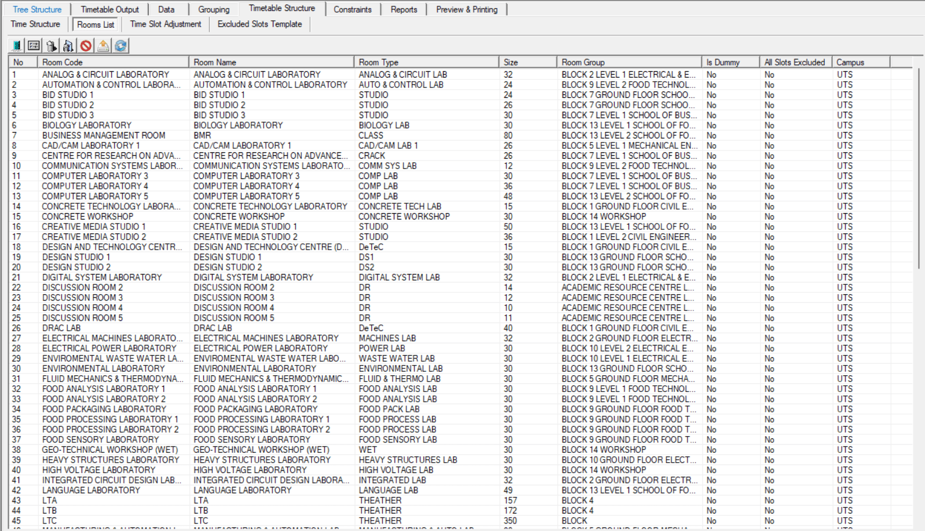Sort by the Room Code column header
The width and height of the screenshot is (925, 531).
[113, 62]
